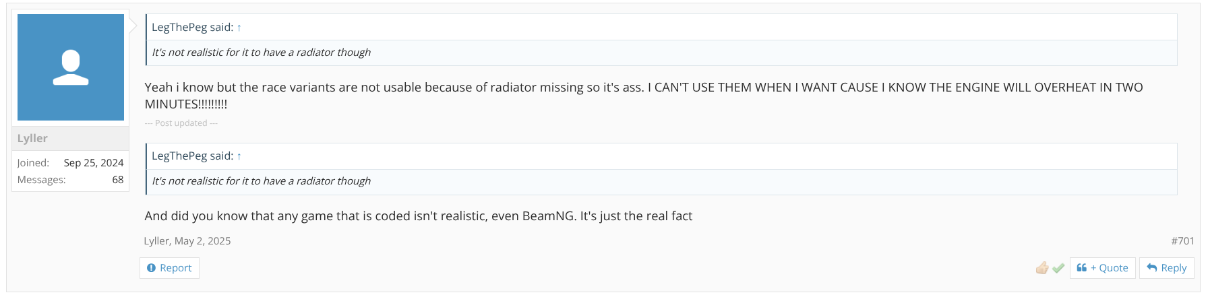1208x299 pixels.
Task: Click the "Post updated" separator text
Action: click(181, 123)
